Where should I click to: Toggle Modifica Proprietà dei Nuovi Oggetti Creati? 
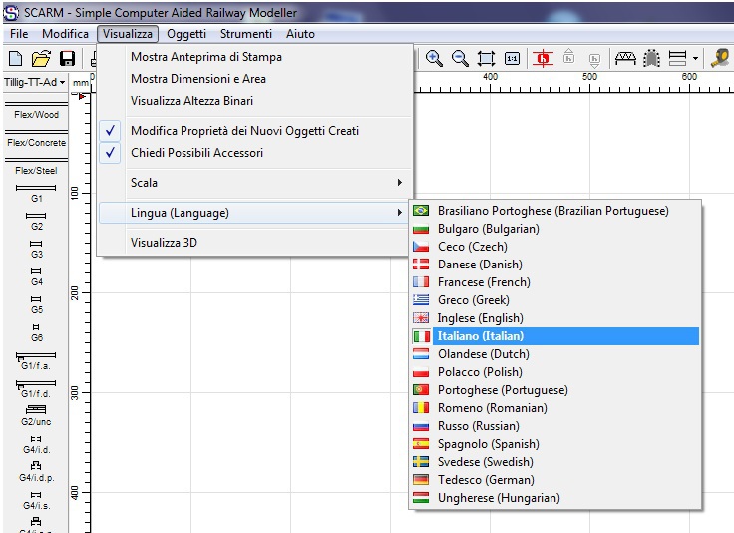pyautogui.click(x=255, y=130)
